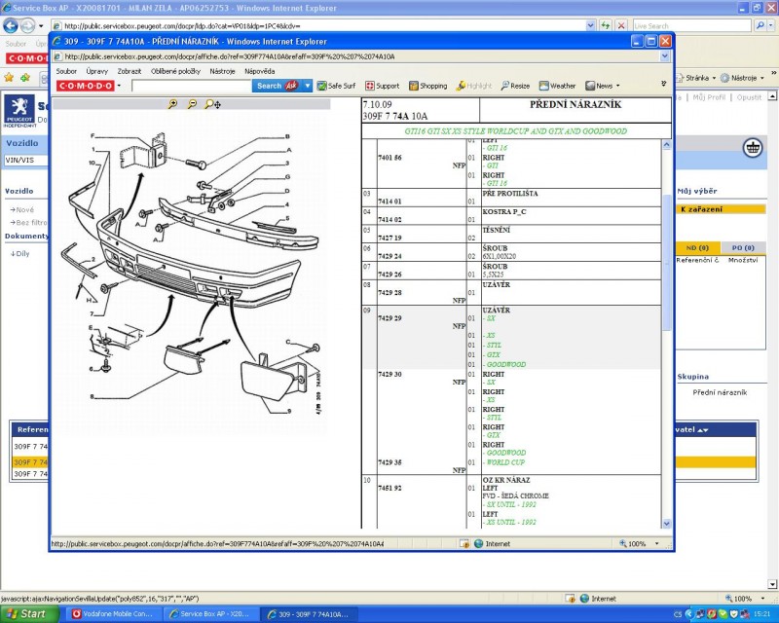This screenshot has width=779, height=623.
Task: Click the Start button on taskbar
Action: point(27,614)
